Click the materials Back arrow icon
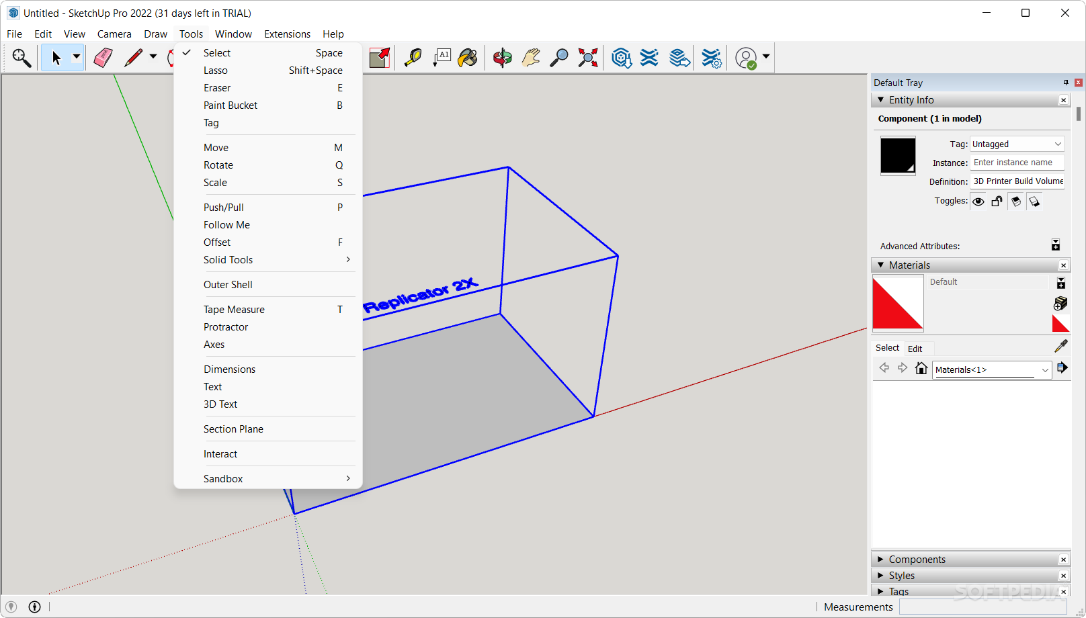This screenshot has height=618, width=1086. pyautogui.click(x=884, y=367)
